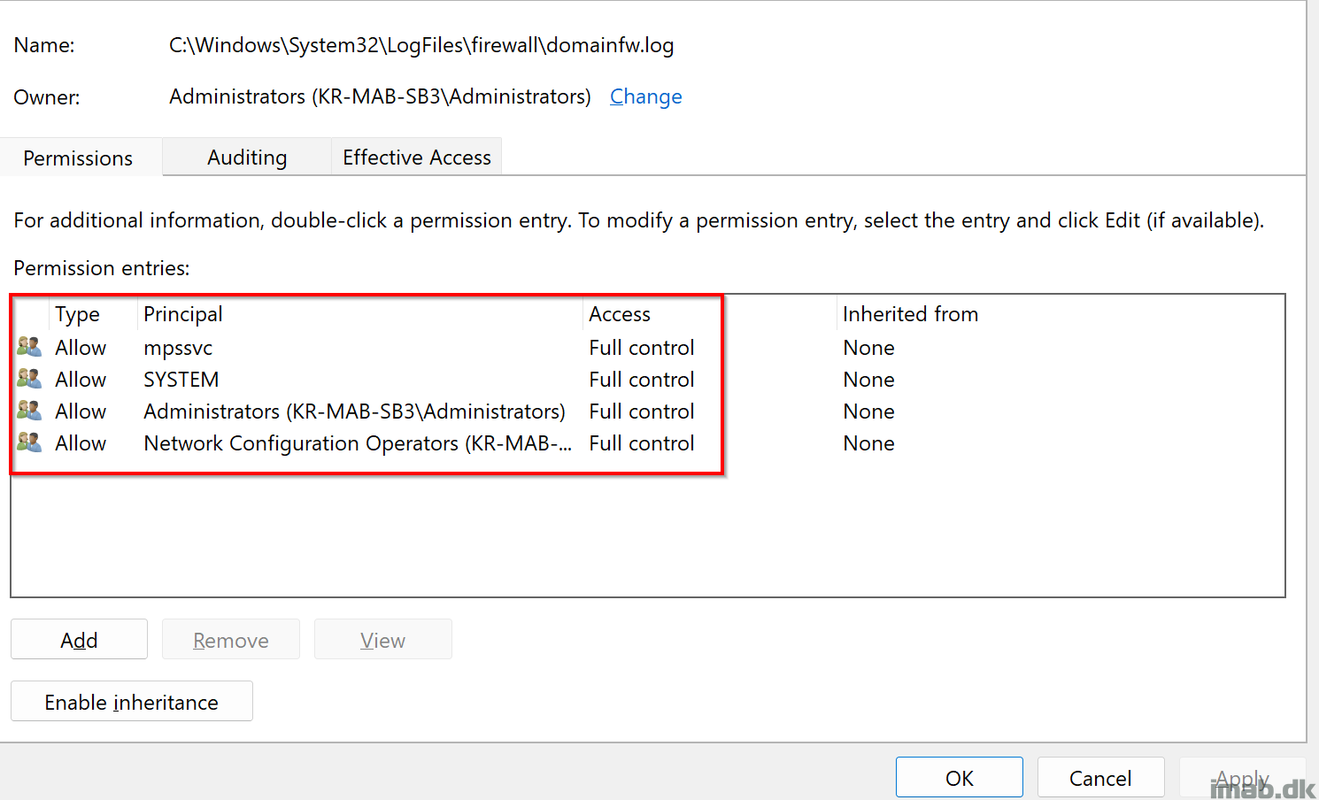Switch to the Permissions tab

tap(78, 158)
